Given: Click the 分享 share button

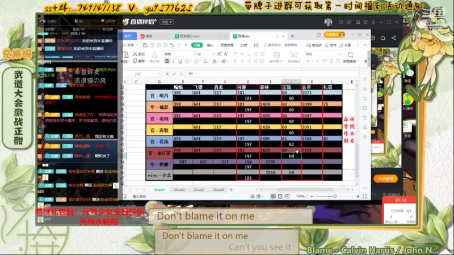Looking at the screenshot, I should pos(346,45).
